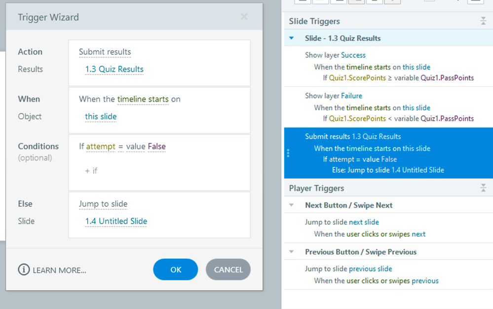493x309 pixels.
Task: Click attempt variable in the selected blue trigger
Action: pos(341,159)
